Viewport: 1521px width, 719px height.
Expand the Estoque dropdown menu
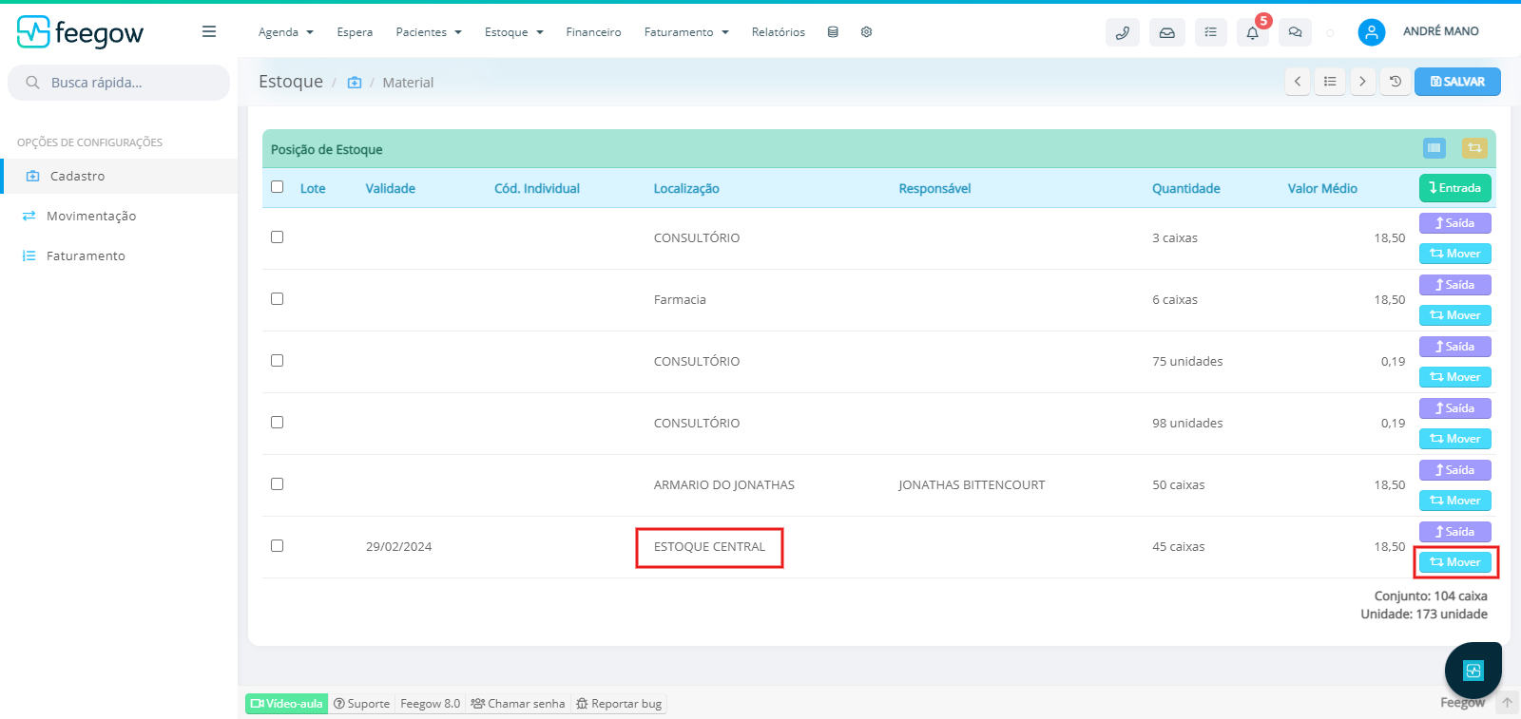coord(514,32)
